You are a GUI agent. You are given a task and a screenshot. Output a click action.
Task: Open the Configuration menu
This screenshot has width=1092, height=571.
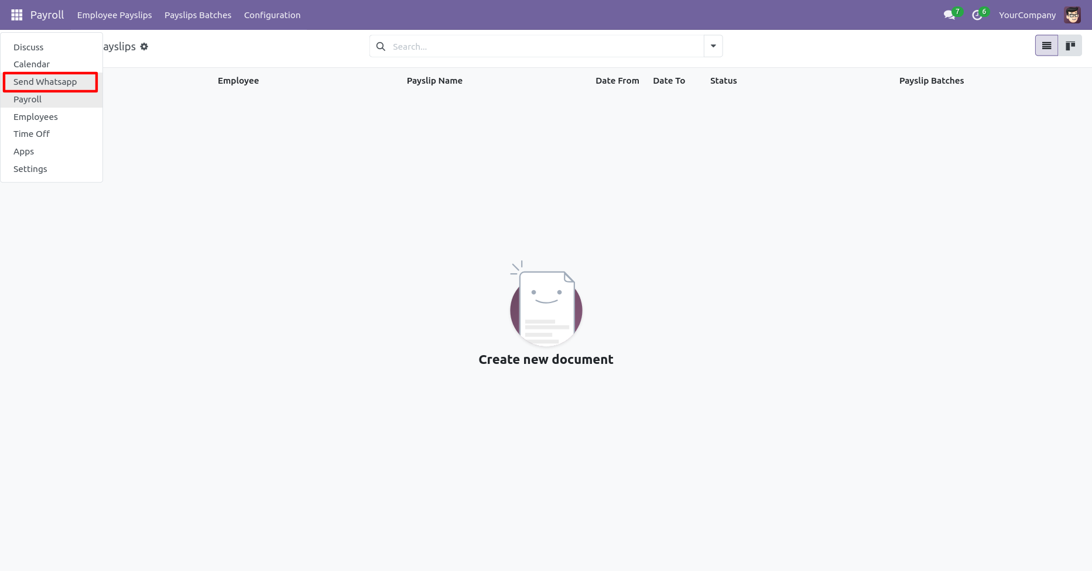pyautogui.click(x=272, y=15)
